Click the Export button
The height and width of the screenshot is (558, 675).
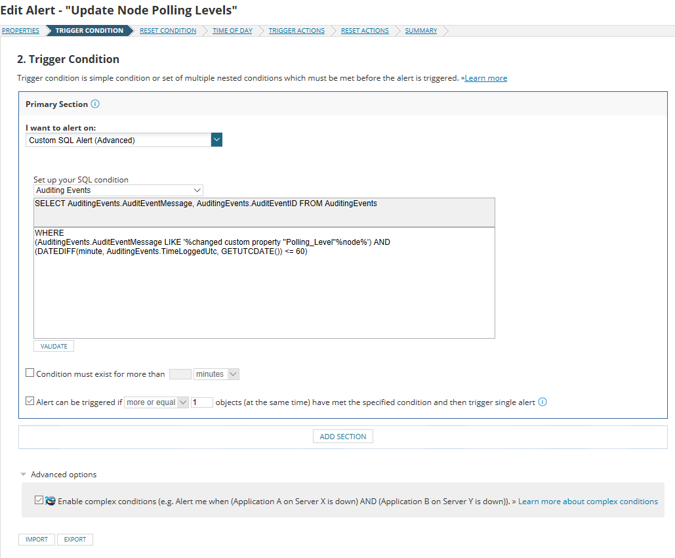coord(75,540)
